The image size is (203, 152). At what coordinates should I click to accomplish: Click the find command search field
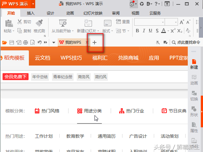186,42
